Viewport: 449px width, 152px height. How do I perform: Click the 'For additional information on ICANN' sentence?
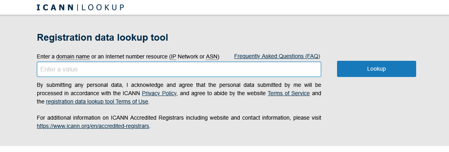click(179, 122)
